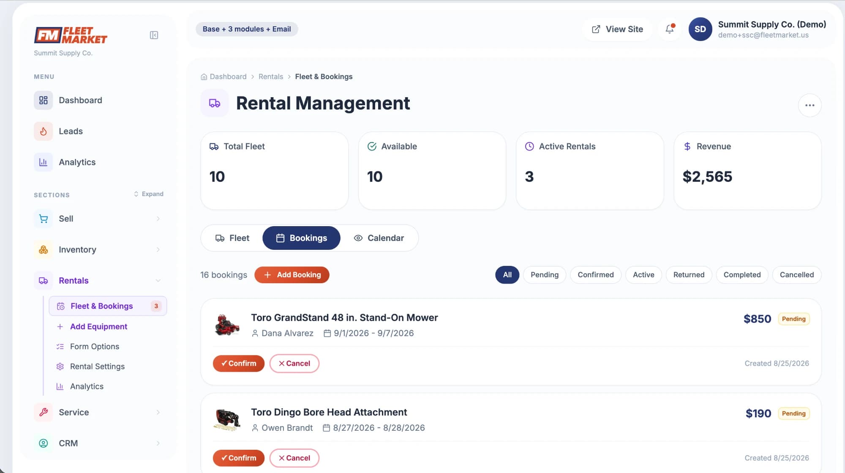Click the Rental Management truck header icon
The height and width of the screenshot is (473, 845).
click(x=215, y=103)
